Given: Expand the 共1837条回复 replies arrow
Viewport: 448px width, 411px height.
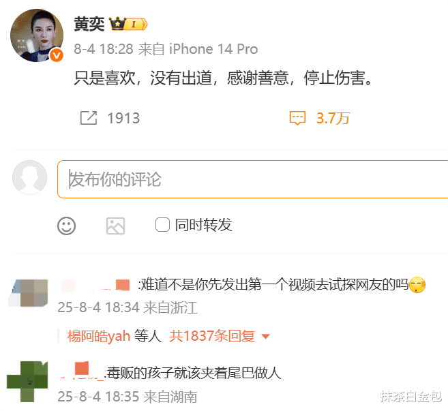Looking at the screenshot, I should tap(266, 337).
